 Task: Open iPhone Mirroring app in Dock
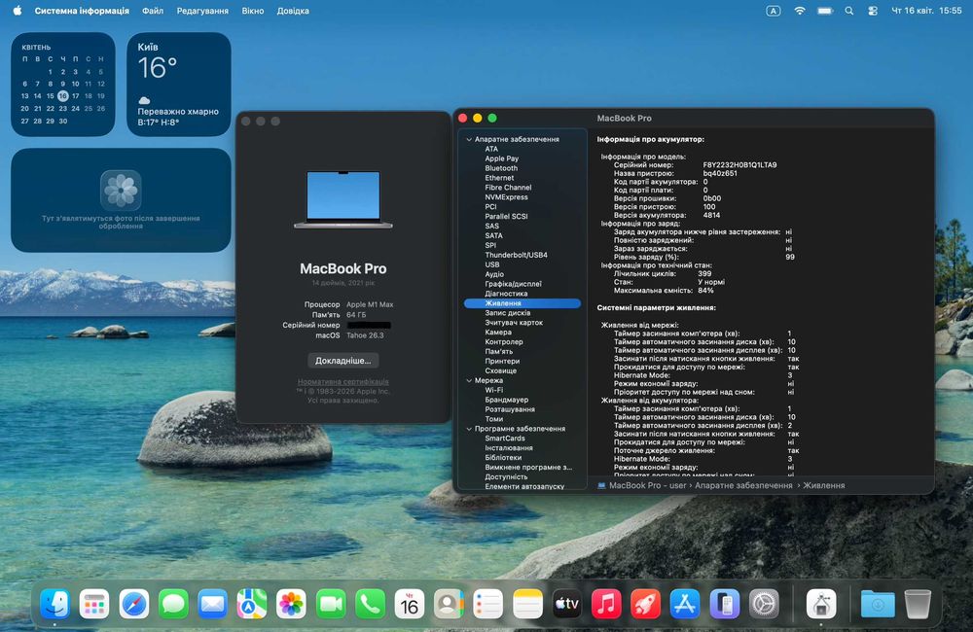pos(724,604)
